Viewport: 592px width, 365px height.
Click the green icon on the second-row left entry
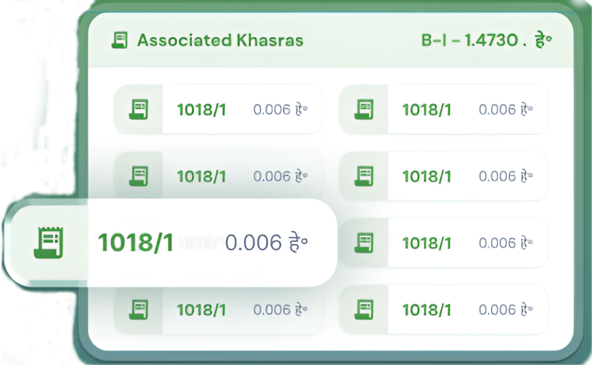coord(138,176)
